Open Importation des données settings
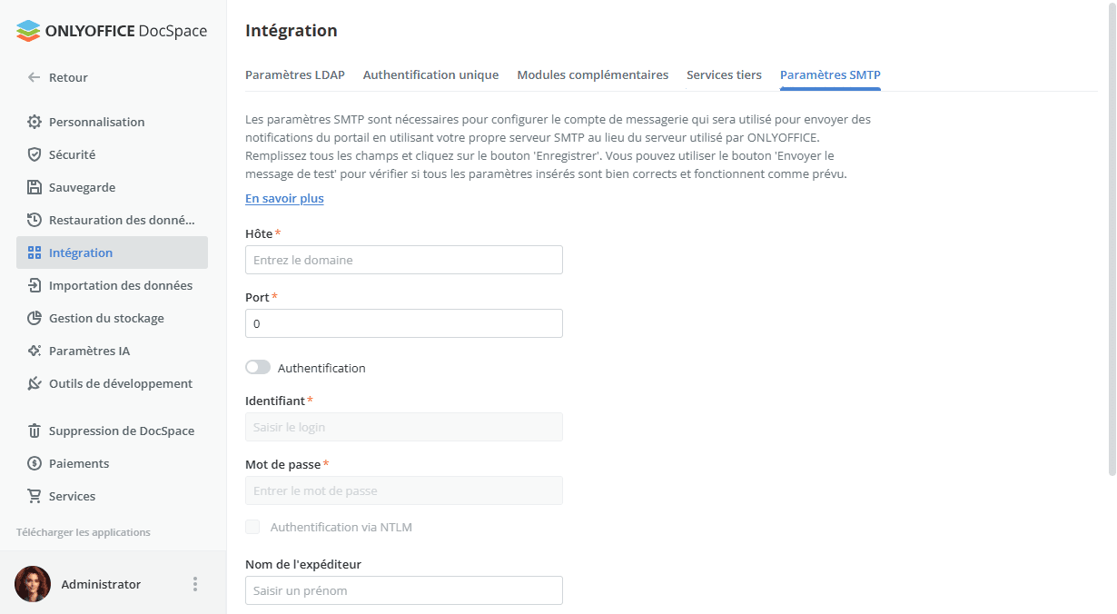The height and width of the screenshot is (614, 1117). click(121, 284)
